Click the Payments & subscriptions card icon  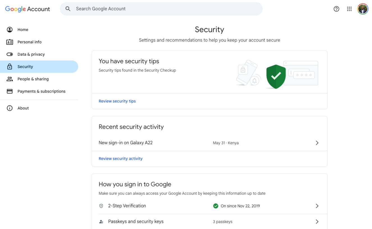point(10,91)
